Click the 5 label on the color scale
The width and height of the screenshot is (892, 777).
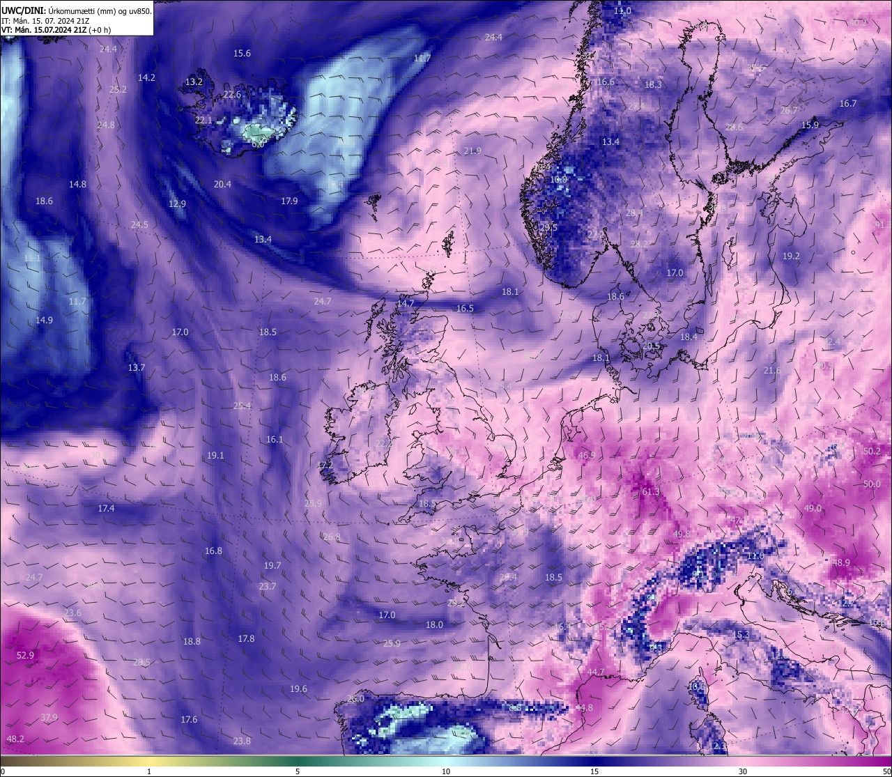tap(298, 771)
